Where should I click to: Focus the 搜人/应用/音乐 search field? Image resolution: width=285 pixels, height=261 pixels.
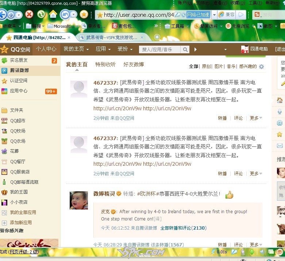pos(160,50)
